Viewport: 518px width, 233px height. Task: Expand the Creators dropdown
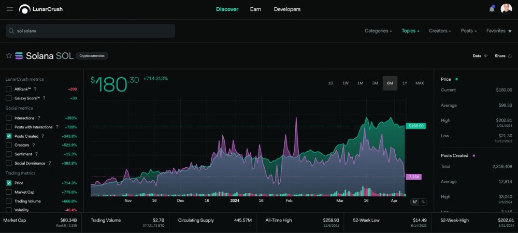click(x=440, y=31)
